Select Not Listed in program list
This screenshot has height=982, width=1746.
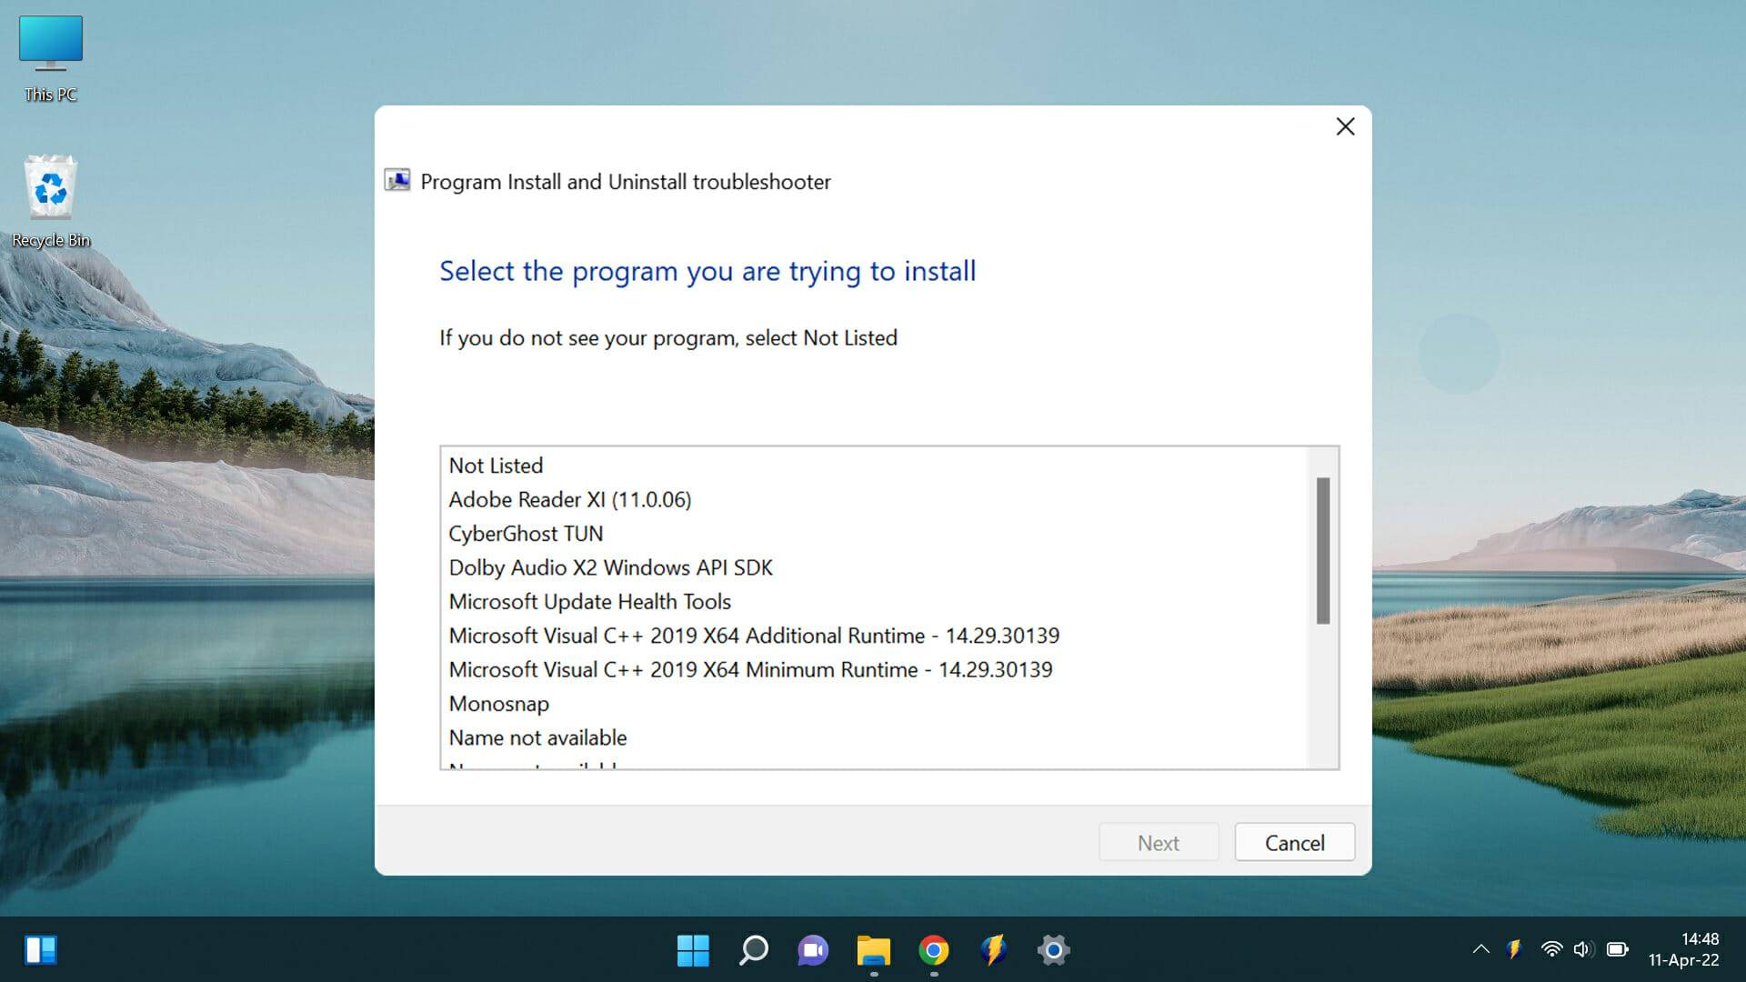point(496,466)
